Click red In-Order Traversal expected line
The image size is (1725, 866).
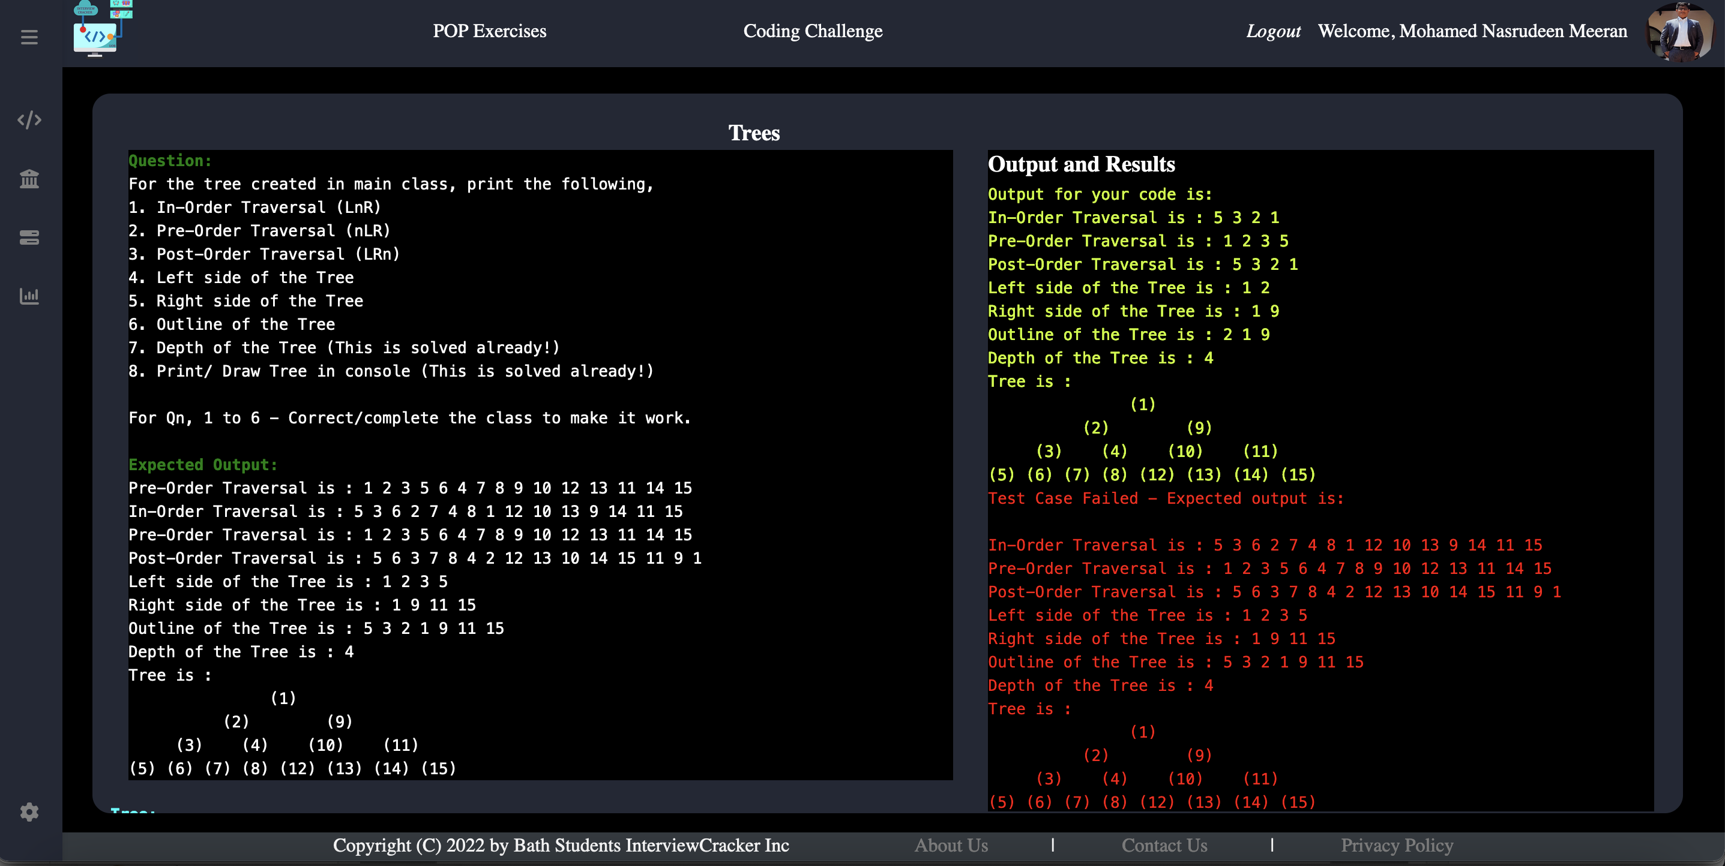(1265, 545)
